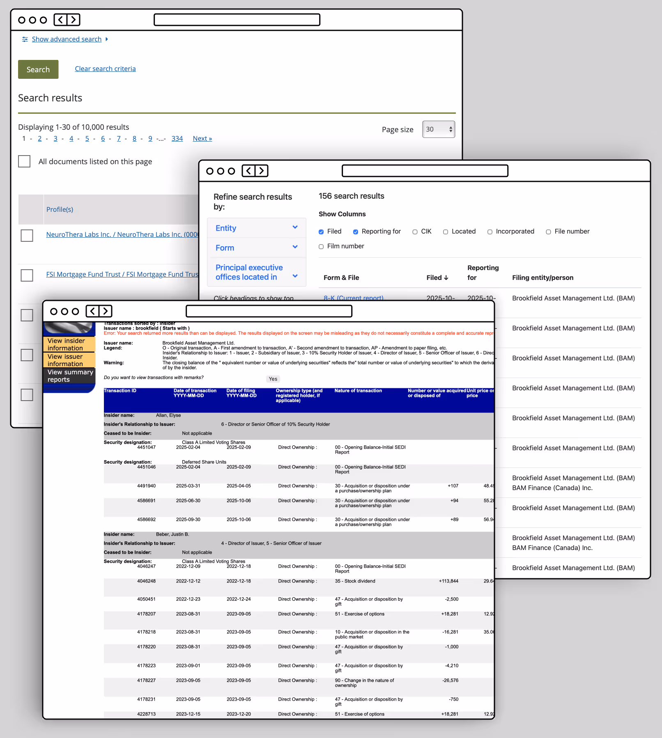Click the Transaction ID column header

120,391
